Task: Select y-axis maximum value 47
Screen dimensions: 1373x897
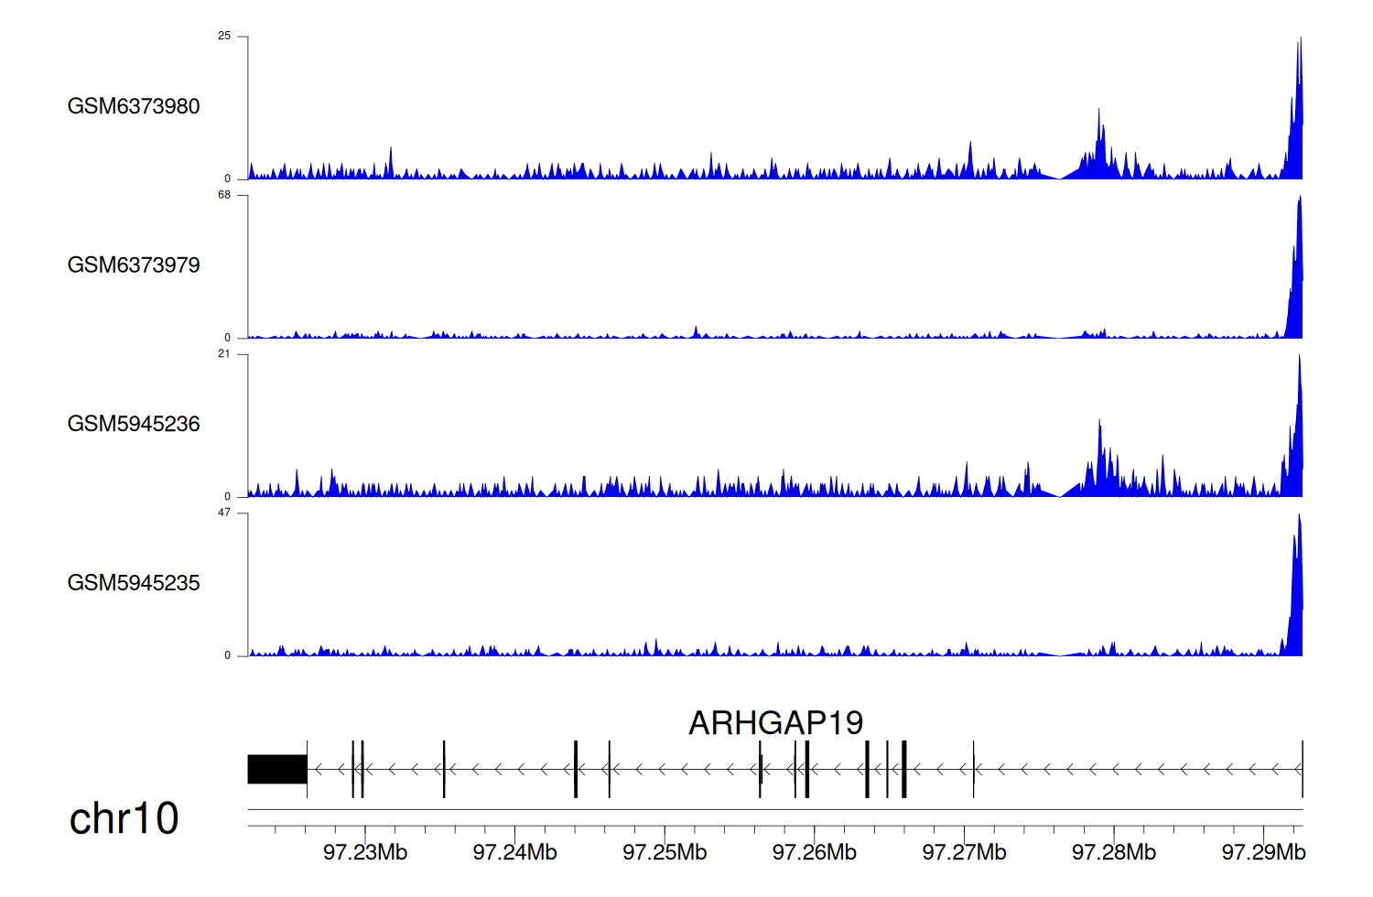Action: [224, 513]
